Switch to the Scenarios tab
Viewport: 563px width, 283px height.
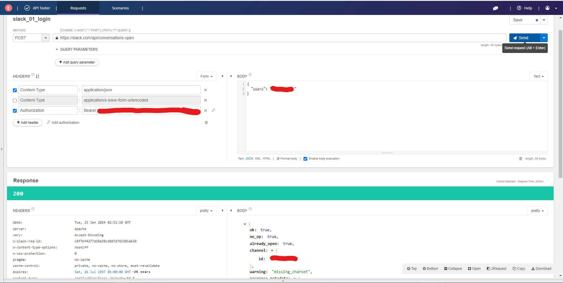(x=120, y=8)
